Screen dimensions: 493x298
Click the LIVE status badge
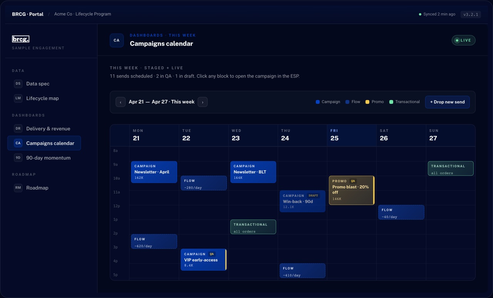(x=463, y=40)
